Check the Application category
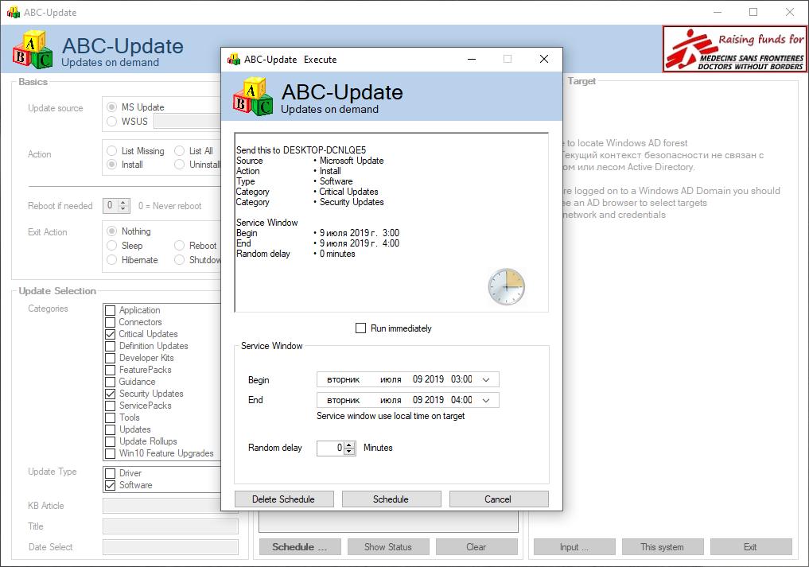 (x=110, y=310)
